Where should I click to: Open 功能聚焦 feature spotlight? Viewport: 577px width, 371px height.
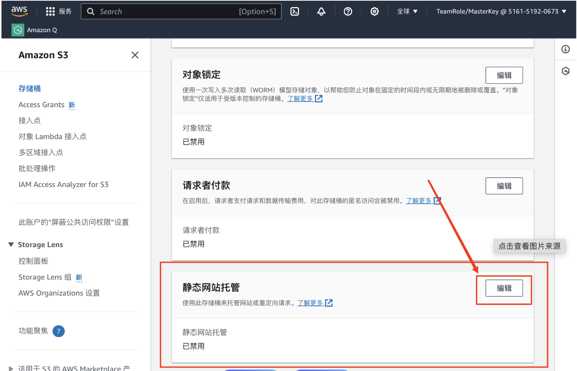click(x=33, y=331)
